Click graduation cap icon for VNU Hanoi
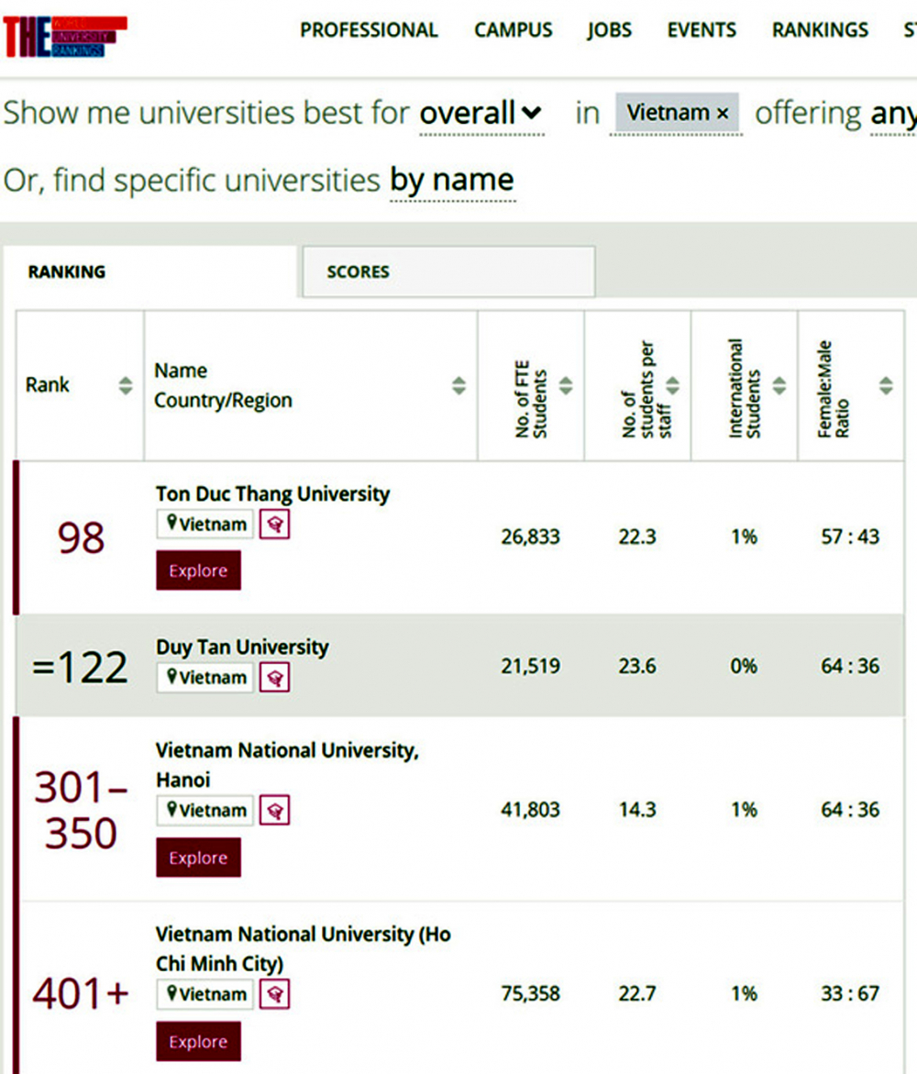The height and width of the screenshot is (1074, 917). pos(274,810)
